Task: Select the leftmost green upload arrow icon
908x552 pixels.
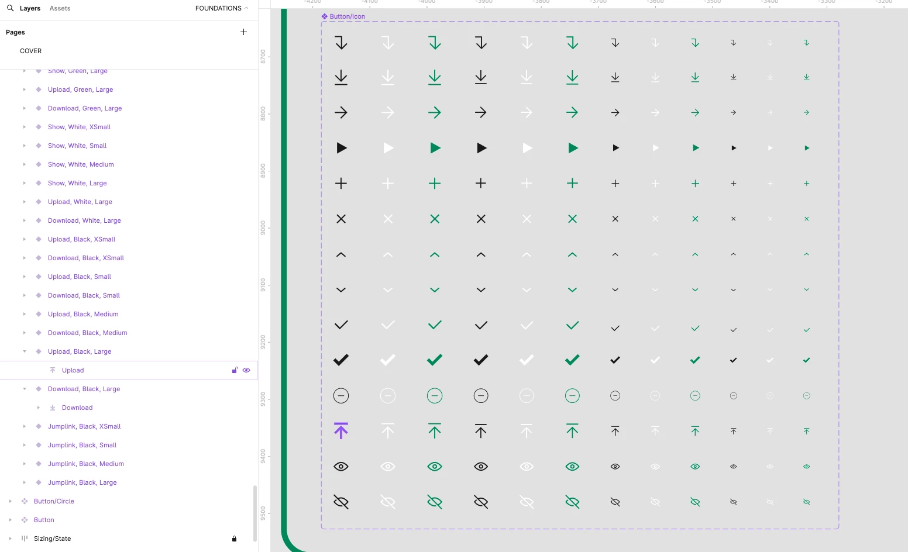Action: tap(435, 431)
